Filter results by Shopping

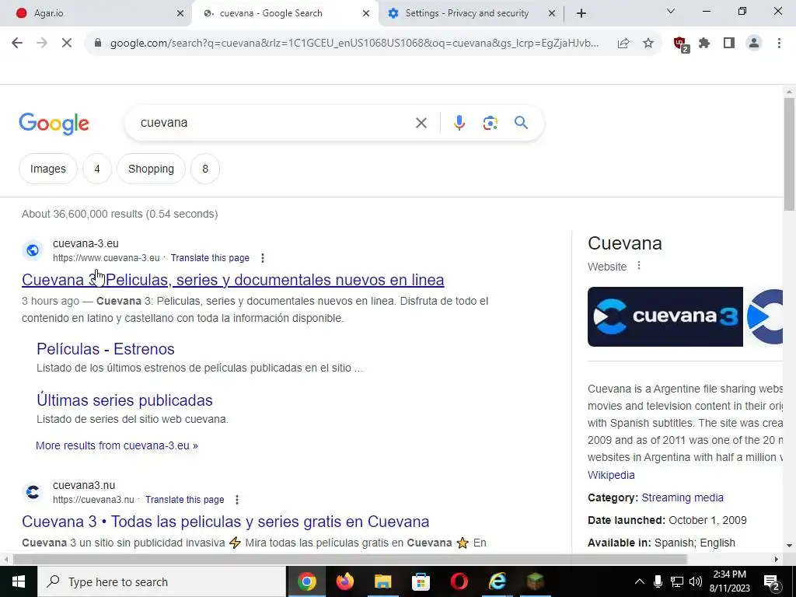pos(151,169)
